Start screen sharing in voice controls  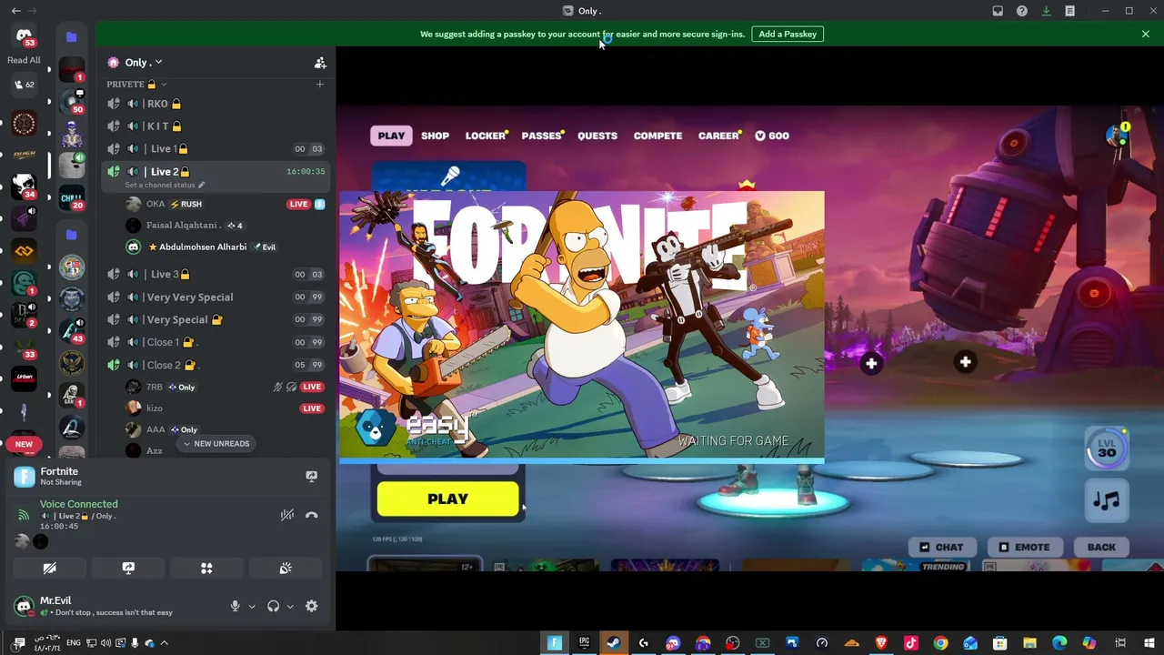128,569
